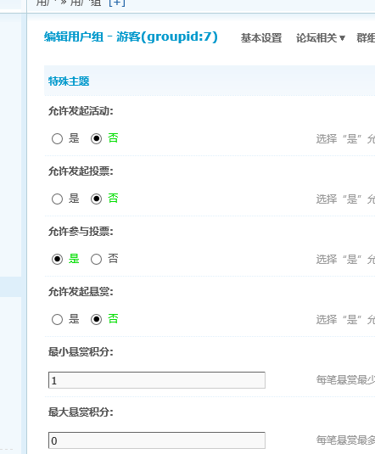The height and width of the screenshot is (454, 375).
Task: Expand the 论坛相关 dropdown menu
Action: [321, 38]
